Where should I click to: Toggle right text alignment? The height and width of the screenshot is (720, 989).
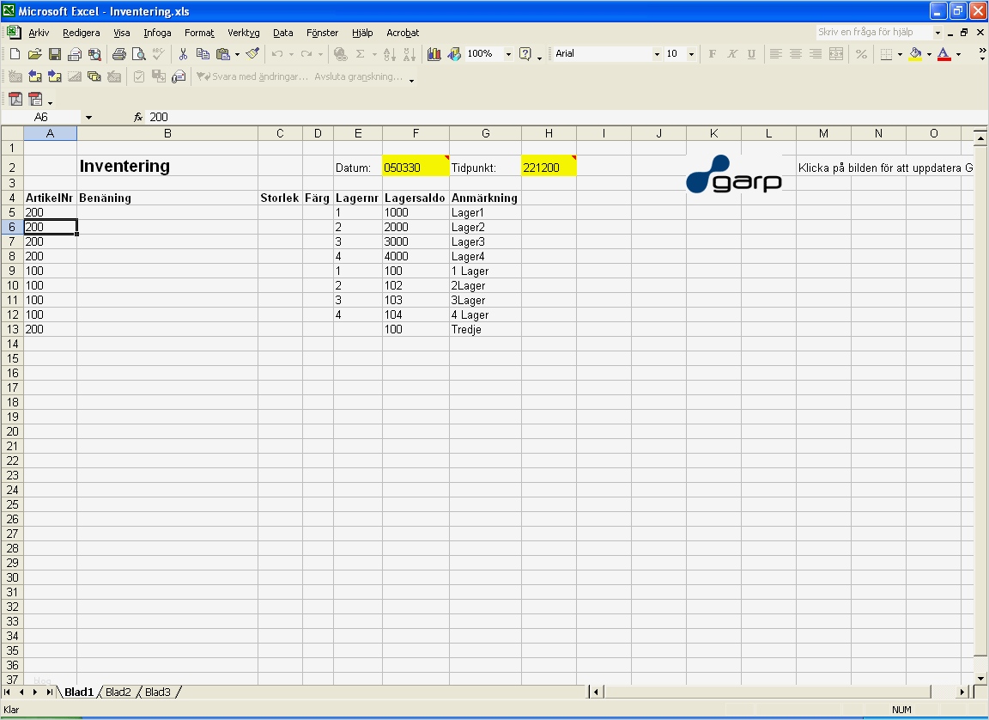click(x=816, y=54)
